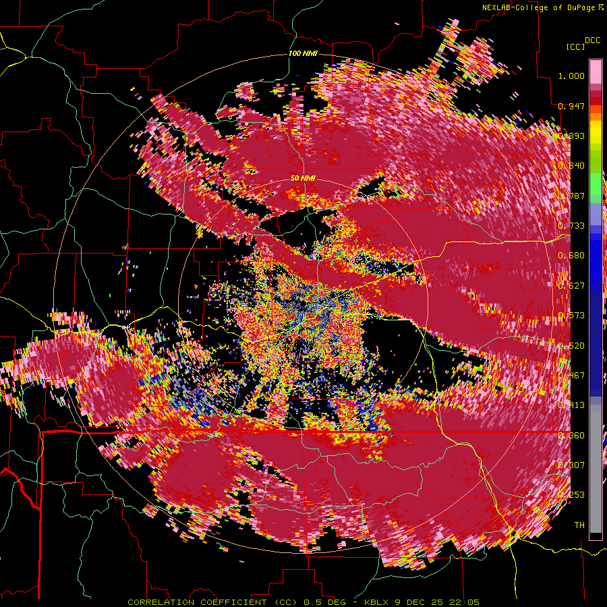Select the 50 NMI range ring label
Screen dimensions: 607x607
tap(303, 179)
